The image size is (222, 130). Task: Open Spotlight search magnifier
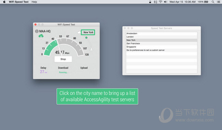213,2
